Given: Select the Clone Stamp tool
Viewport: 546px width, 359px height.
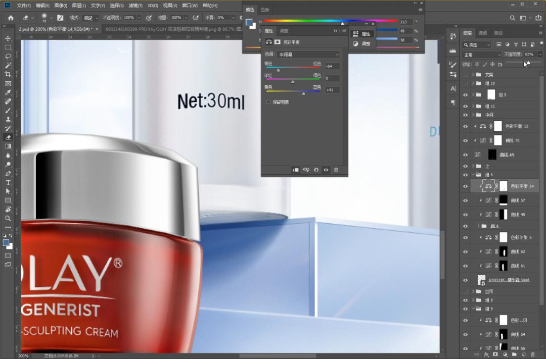Looking at the screenshot, I should click(8, 120).
